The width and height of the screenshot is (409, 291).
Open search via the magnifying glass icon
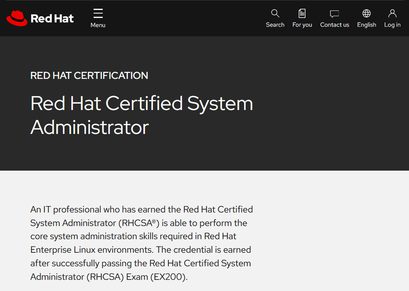[275, 13]
